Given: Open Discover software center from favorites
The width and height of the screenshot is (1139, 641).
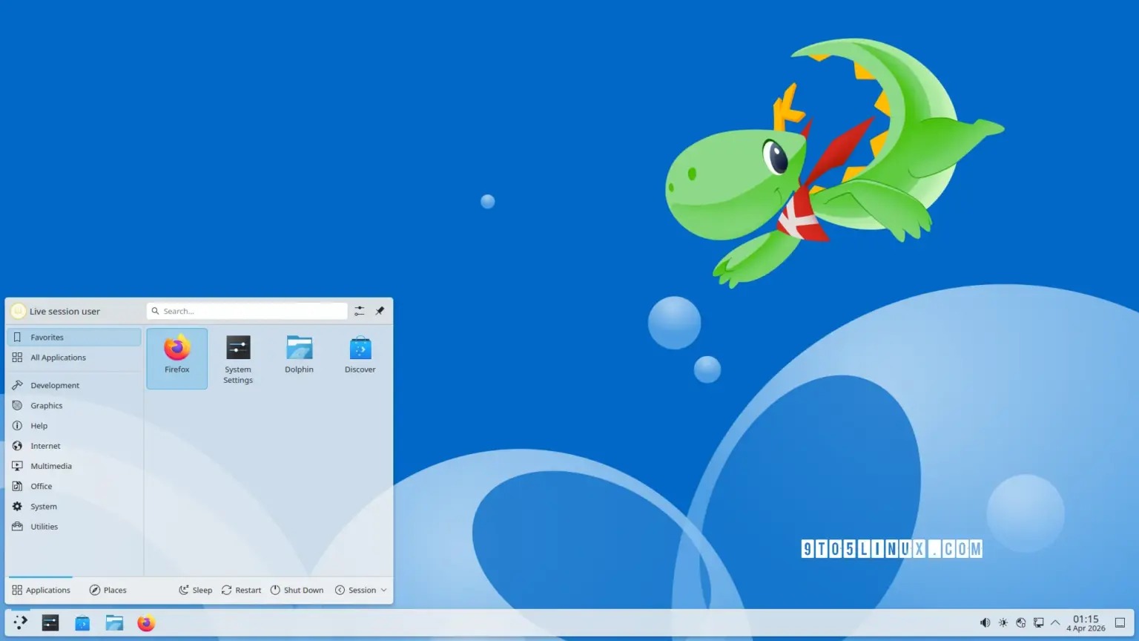Looking at the screenshot, I should click(360, 354).
